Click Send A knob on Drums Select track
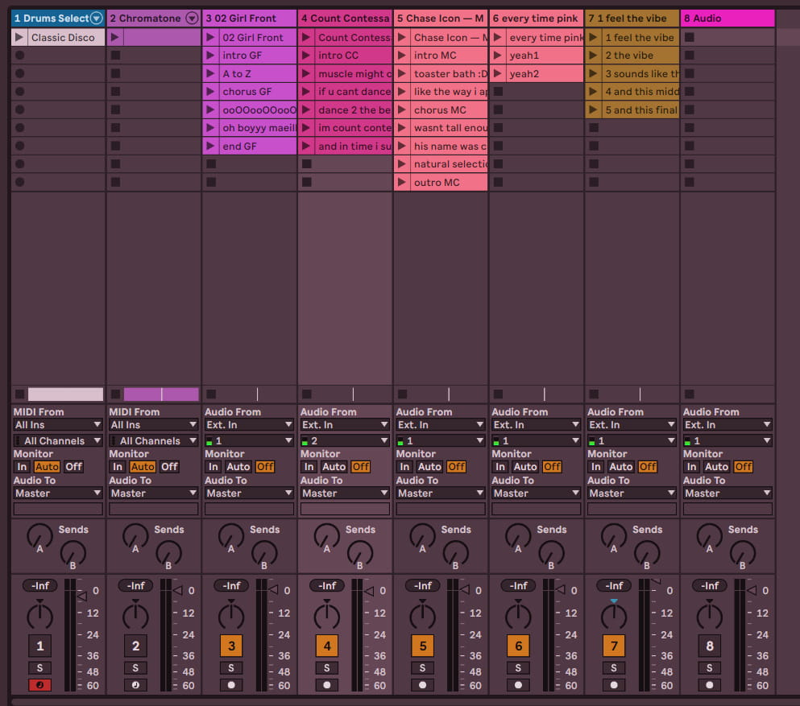 [x=39, y=536]
